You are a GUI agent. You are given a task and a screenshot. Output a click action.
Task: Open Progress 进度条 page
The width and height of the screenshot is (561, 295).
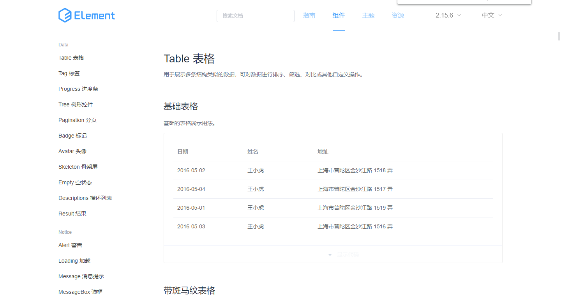tap(78, 88)
